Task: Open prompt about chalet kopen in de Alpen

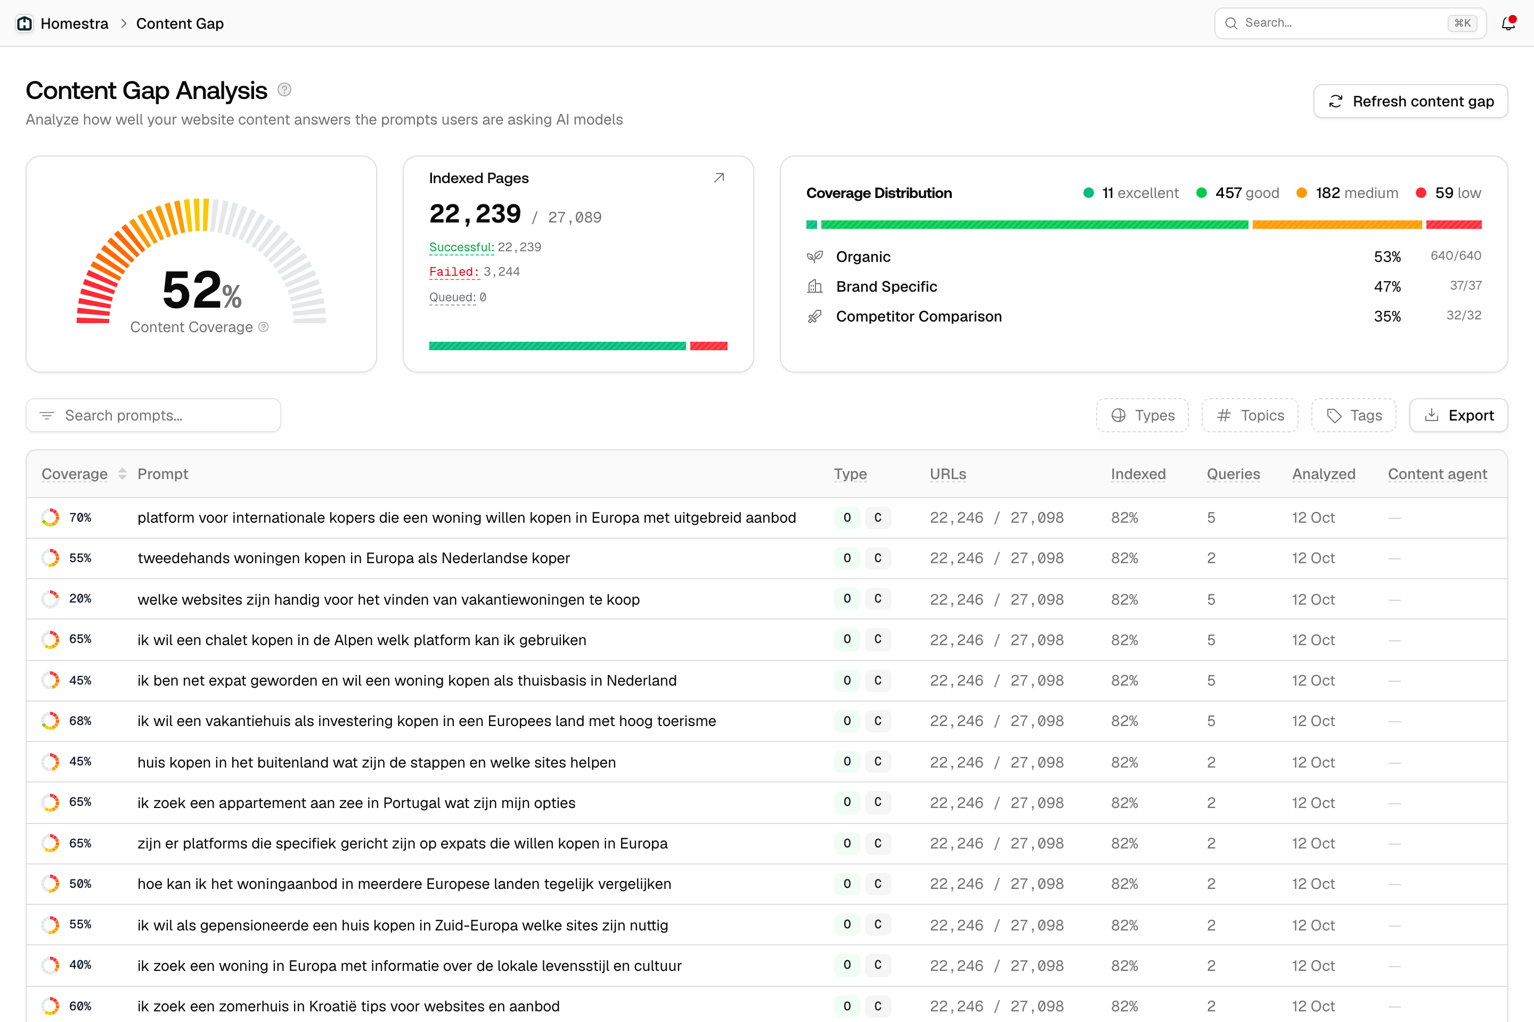Action: [x=362, y=640]
